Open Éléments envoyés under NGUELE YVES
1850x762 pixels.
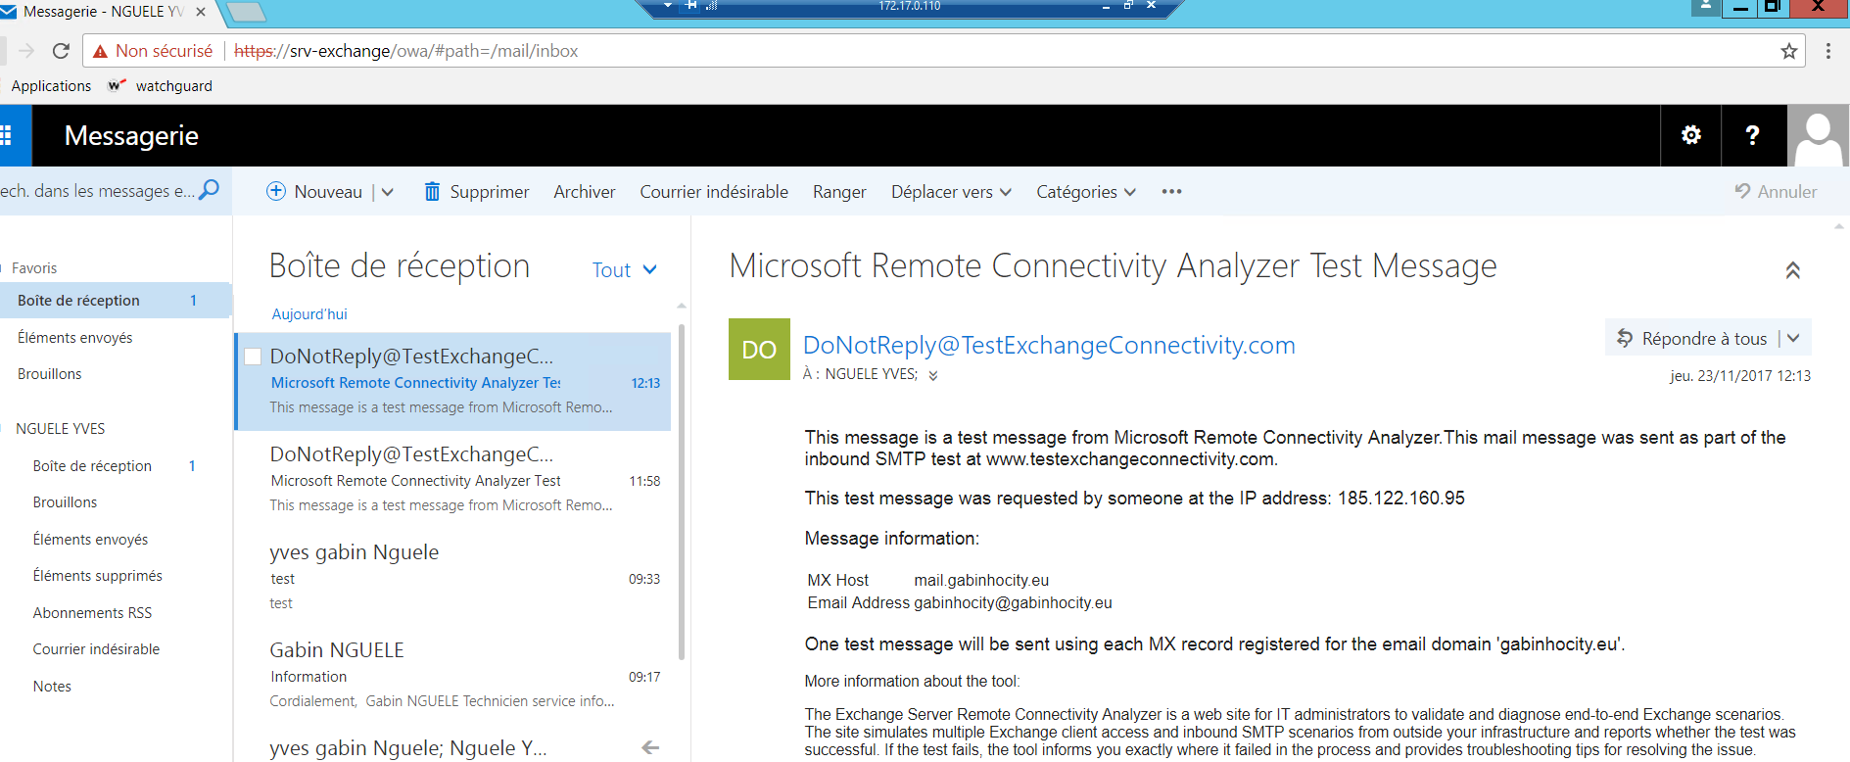tap(90, 540)
